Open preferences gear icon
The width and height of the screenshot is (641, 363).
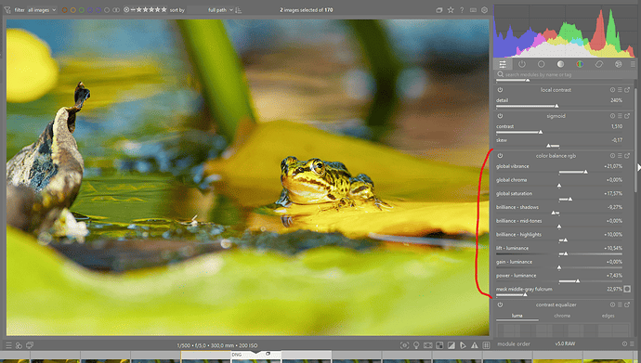coord(484,10)
